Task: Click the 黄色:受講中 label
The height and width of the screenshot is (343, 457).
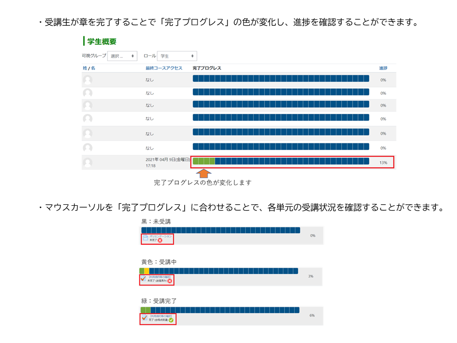Action: 159,262
